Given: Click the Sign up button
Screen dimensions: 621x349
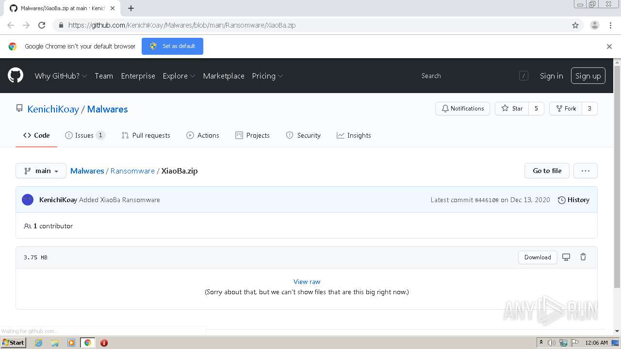Looking at the screenshot, I should (588, 76).
